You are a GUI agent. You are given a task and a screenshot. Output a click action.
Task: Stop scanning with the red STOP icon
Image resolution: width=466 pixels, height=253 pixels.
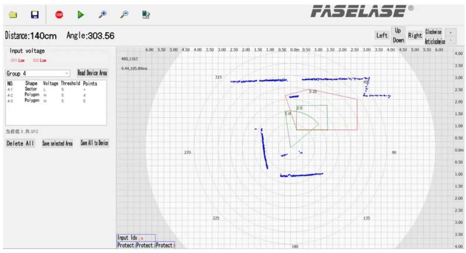[x=59, y=14]
